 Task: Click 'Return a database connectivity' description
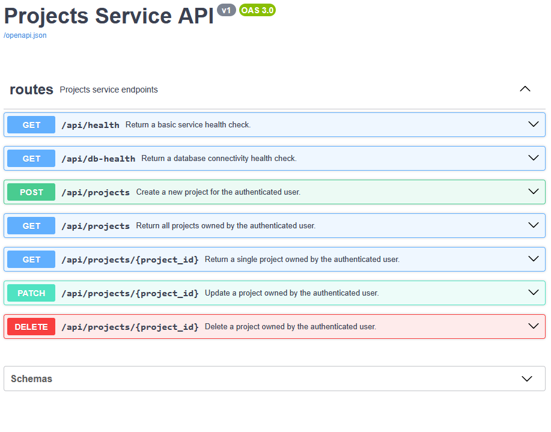[219, 159]
